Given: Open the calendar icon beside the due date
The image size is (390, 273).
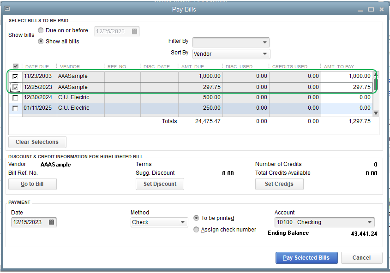Looking at the screenshot, I should click(134, 31).
